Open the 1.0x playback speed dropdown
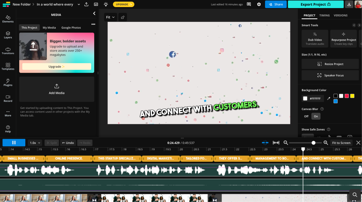 tap(35, 143)
